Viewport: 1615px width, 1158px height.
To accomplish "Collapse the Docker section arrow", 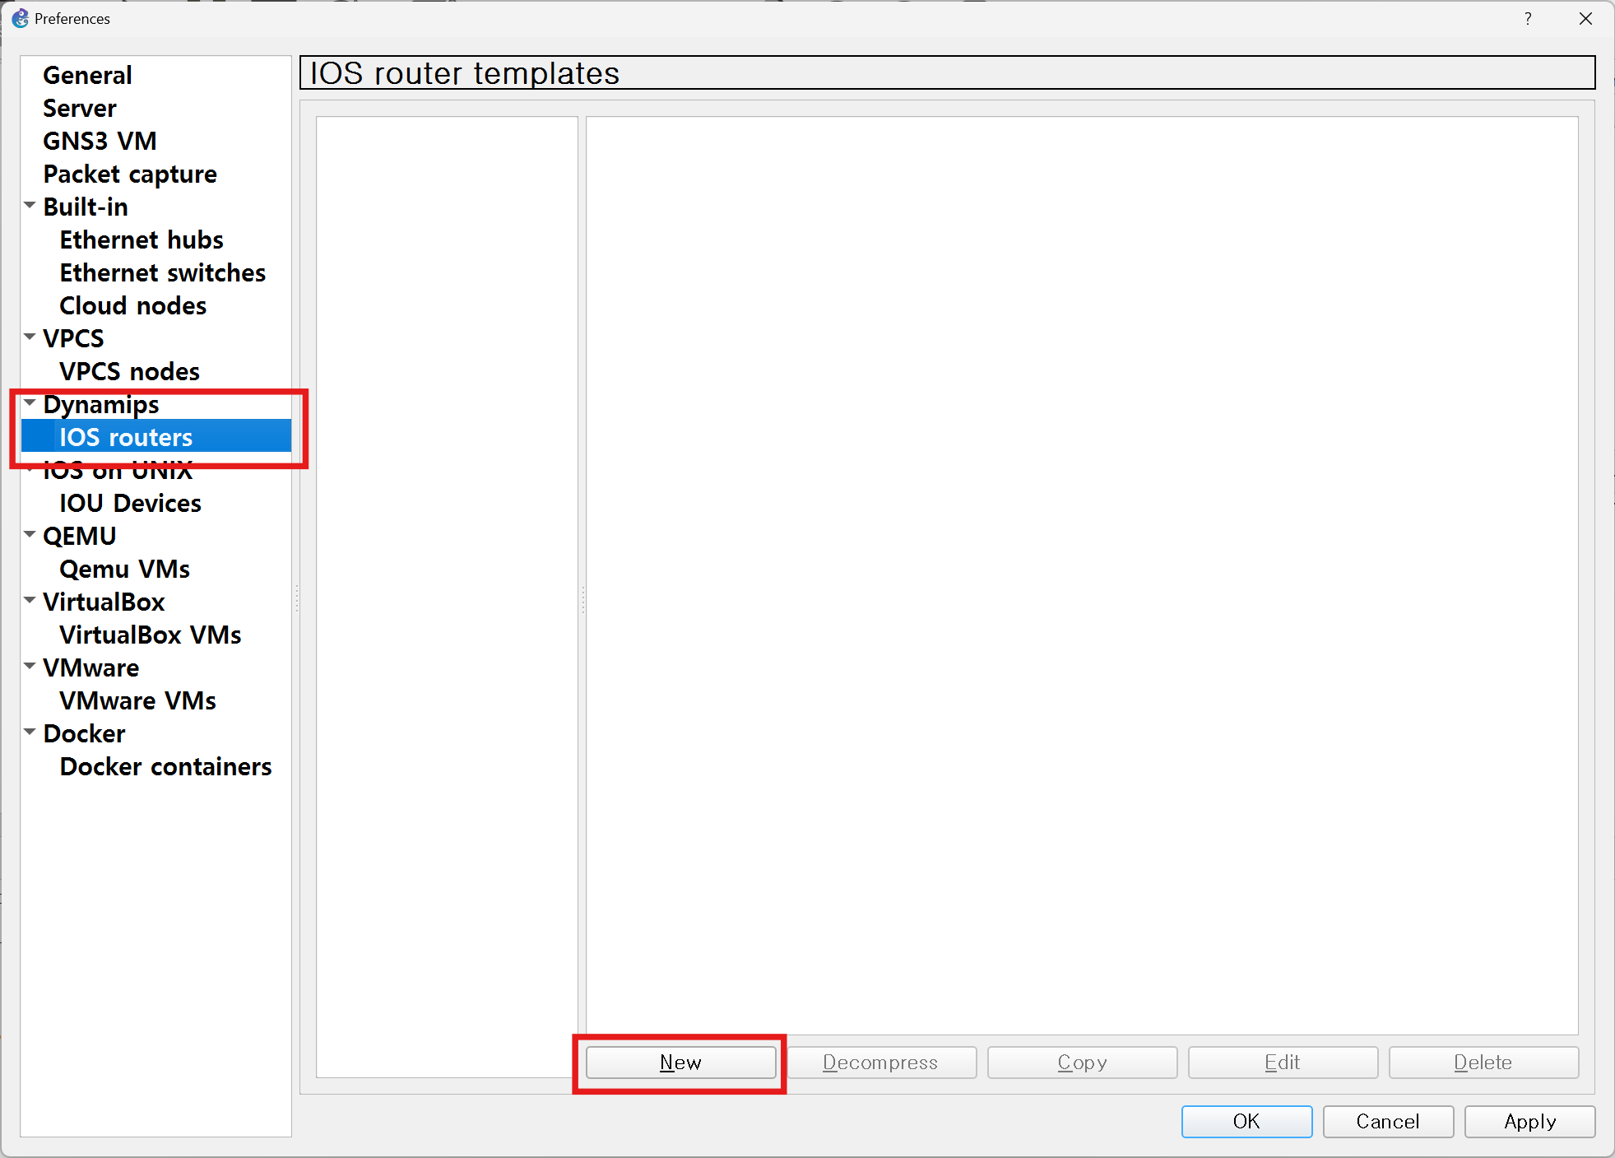I will tap(30, 732).
